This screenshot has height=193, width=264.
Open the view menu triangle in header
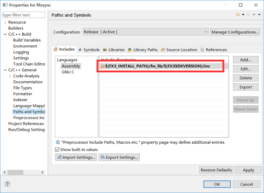[x=259, y=15]
